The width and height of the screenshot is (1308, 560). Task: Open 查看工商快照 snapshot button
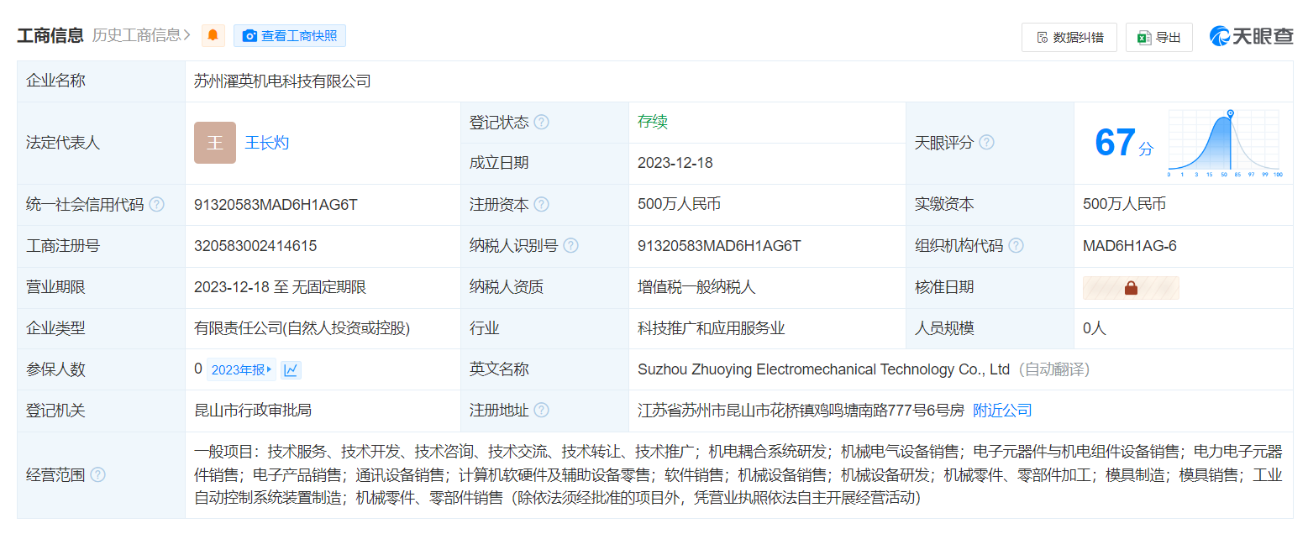click(290, 35)
